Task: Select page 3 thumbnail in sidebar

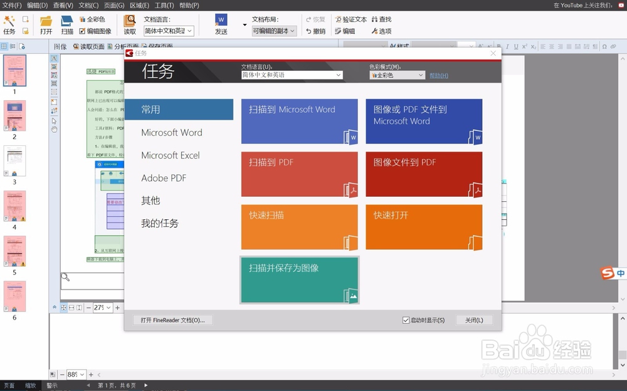Action: [14, 160]
